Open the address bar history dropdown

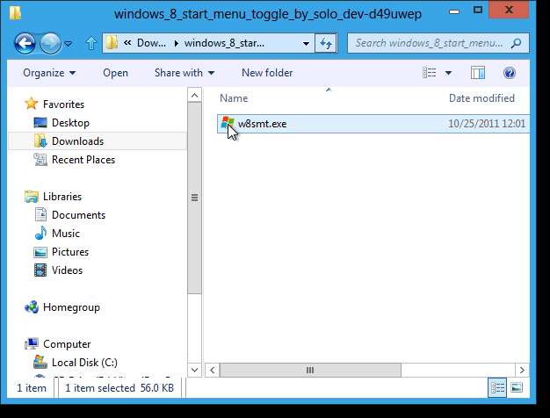point(306,43)
